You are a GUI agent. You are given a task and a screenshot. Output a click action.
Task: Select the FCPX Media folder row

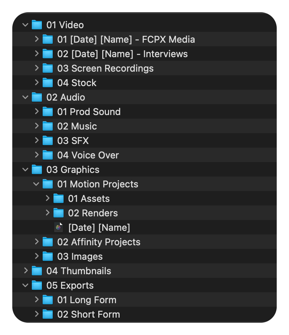(x=144, y=39)
